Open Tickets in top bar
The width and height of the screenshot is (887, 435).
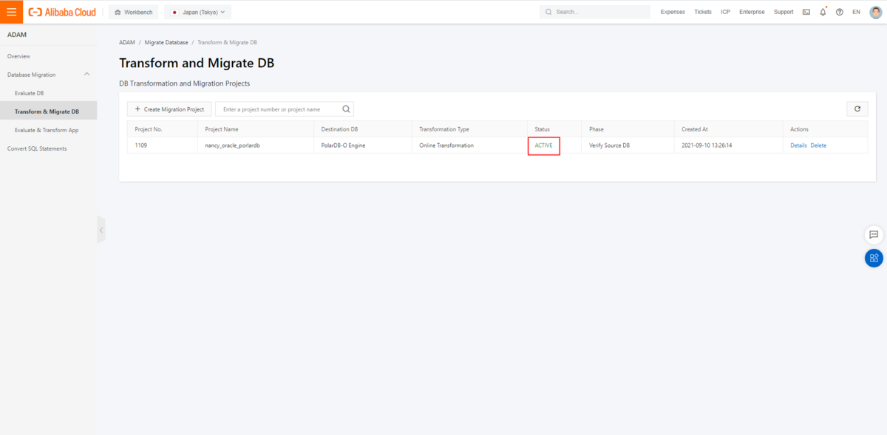click(x=703, y=12)
